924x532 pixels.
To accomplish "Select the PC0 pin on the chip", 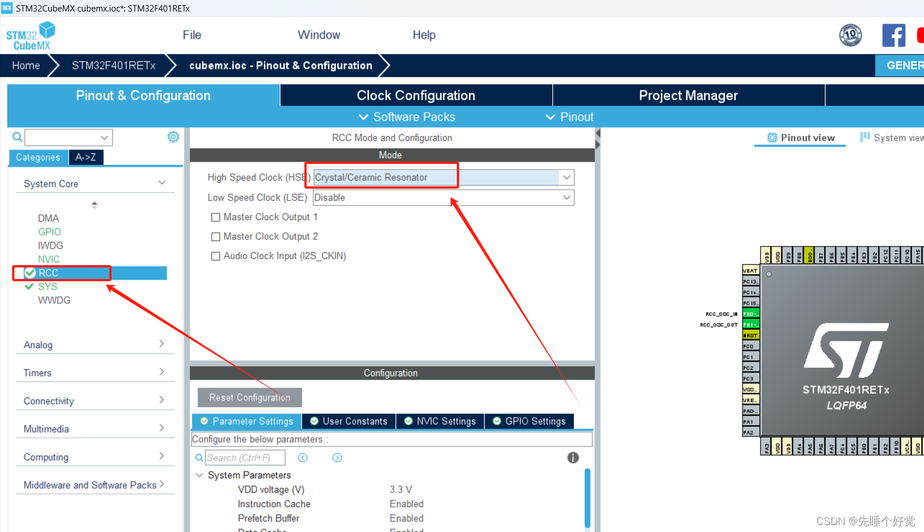I will pyautogui.click(x=751, y=346).
